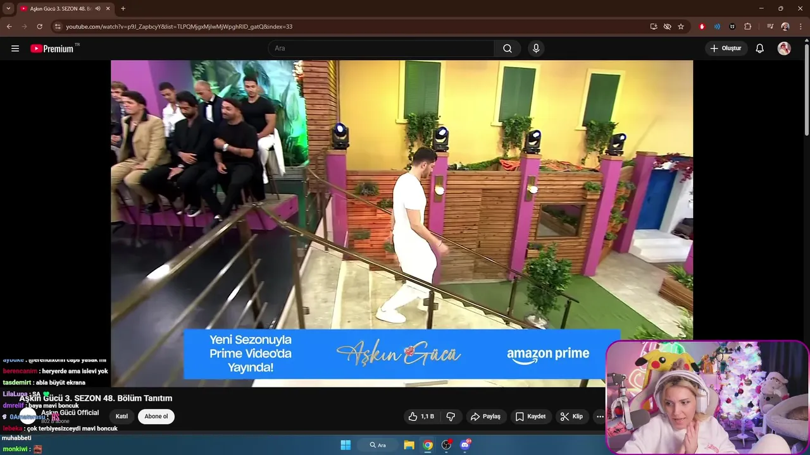Viewport: 810px width, 455px height.
Task: Click the streamer webcam overlay
Action: (x=707, y=397)
